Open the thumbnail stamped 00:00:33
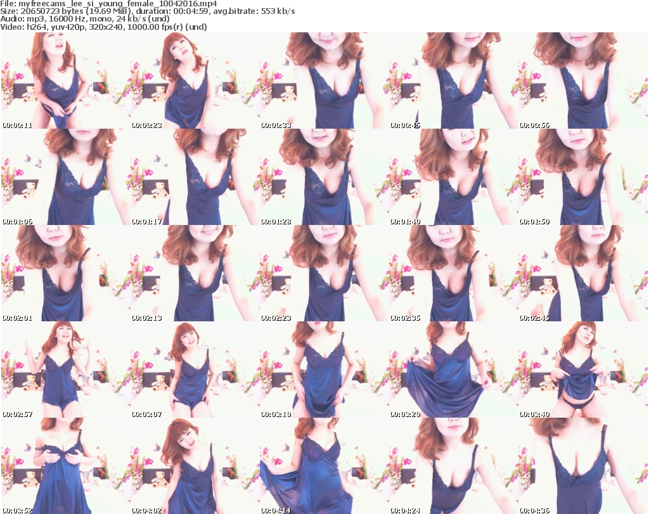This screenshot has height=514, width=649. (x=324, y=80)
